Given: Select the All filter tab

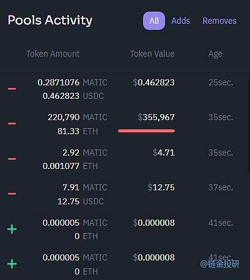Looking at the screenshot, I should click(x=154, y=21).
